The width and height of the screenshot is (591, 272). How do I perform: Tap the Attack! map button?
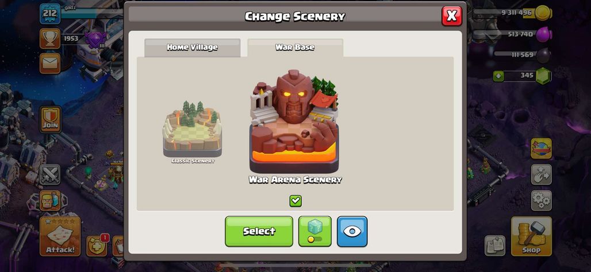[60, 236]
